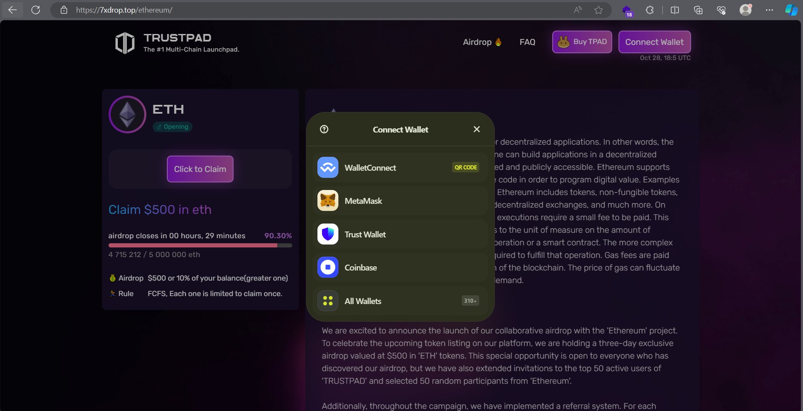Click the MetaMask fox icon
Image resolution: width=803 pixels, height=411 pixels.
(x=328, y=200)
